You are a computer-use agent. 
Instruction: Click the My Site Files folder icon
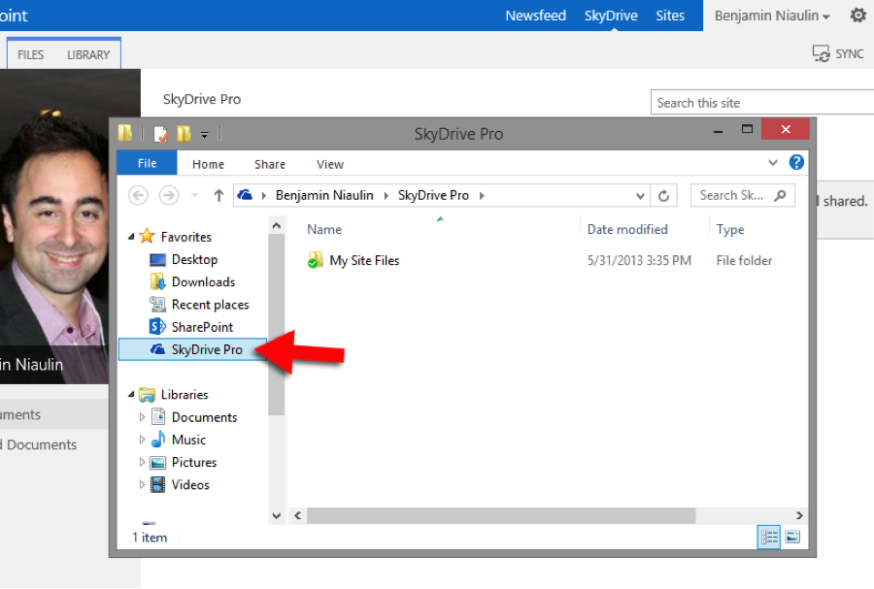coord(316,260)
